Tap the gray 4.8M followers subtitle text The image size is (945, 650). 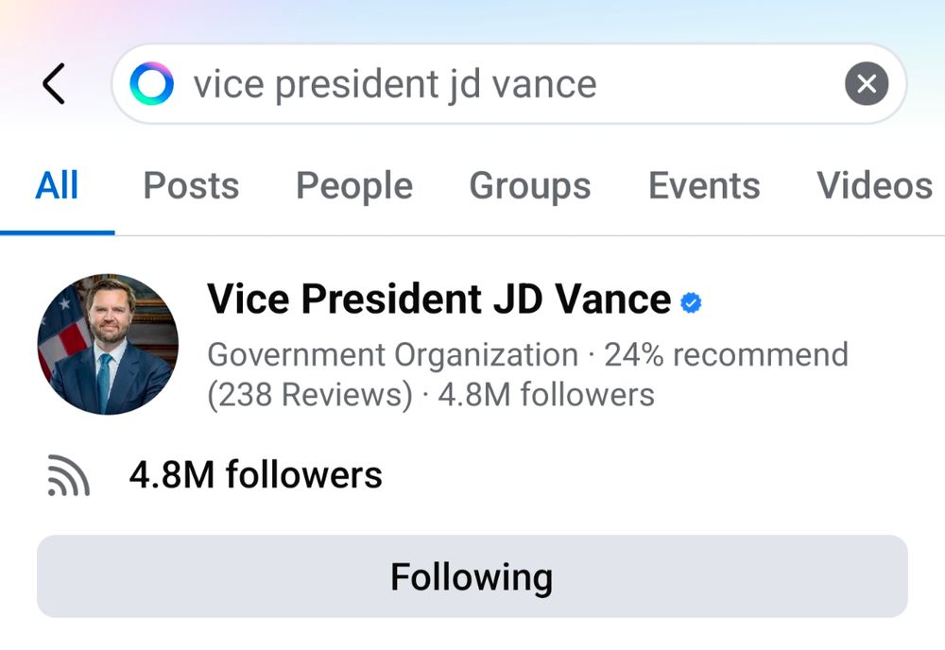546,394
